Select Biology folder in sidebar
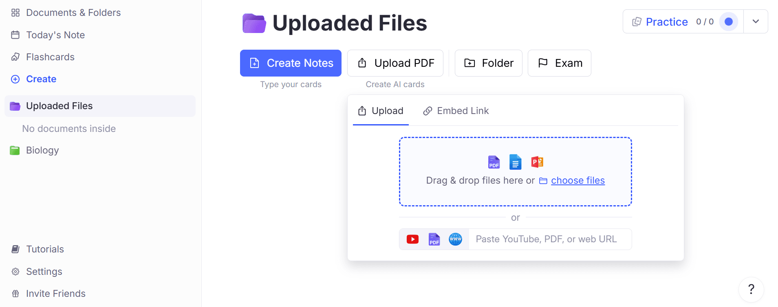The width and height of the screenshot is (778, 307). point(34,150)
